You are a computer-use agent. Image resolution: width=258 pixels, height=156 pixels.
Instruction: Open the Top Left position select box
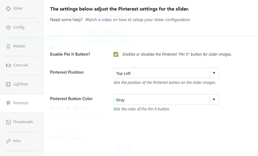pyautogui.click(x=166, y=73)
